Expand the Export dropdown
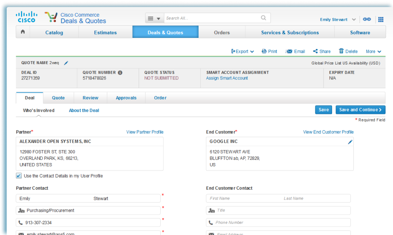This screenshot has height=235, width=393. pyautogui.click(x=242, y=52)
